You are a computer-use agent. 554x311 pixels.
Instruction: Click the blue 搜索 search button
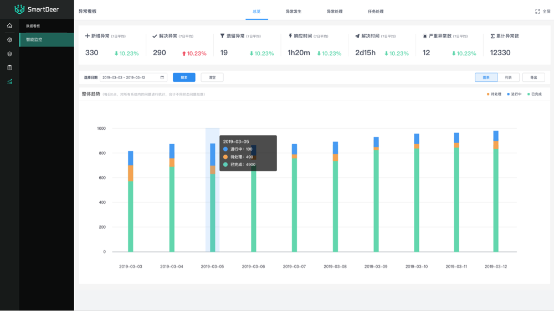point(184,77)
